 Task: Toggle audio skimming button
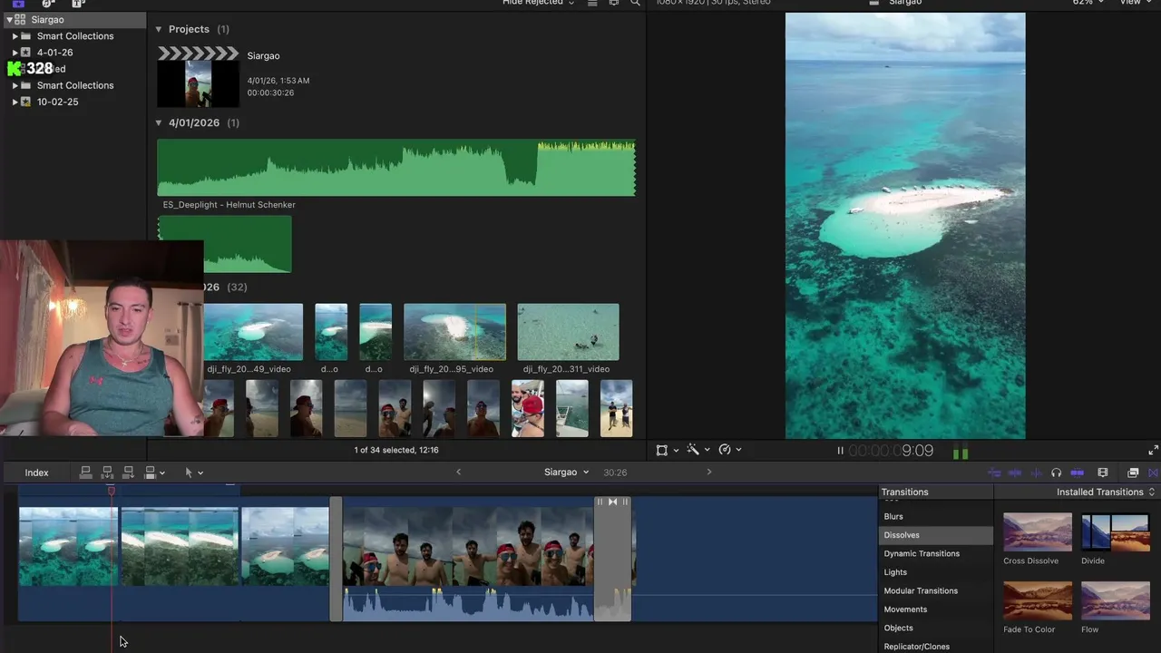pyautogui.click(x=1015, y=473)
